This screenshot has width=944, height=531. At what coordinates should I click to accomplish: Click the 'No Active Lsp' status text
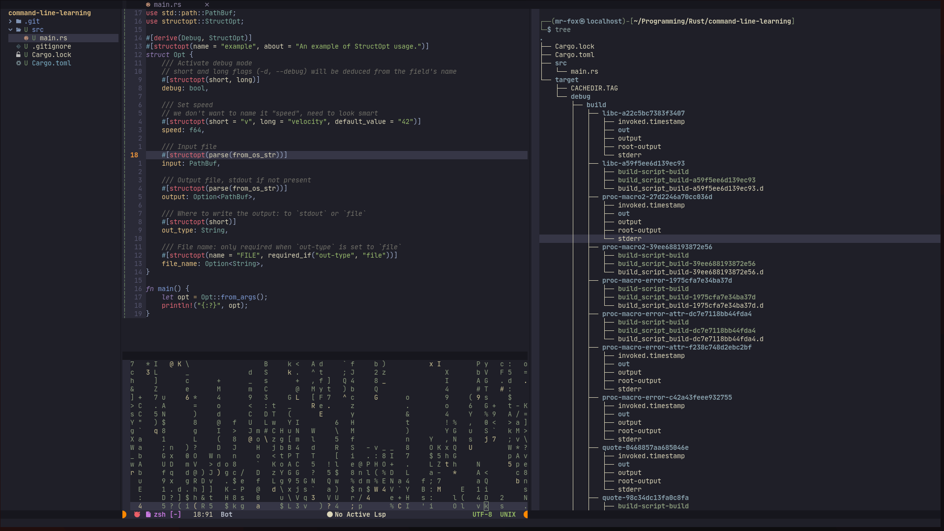click(360, 514)
